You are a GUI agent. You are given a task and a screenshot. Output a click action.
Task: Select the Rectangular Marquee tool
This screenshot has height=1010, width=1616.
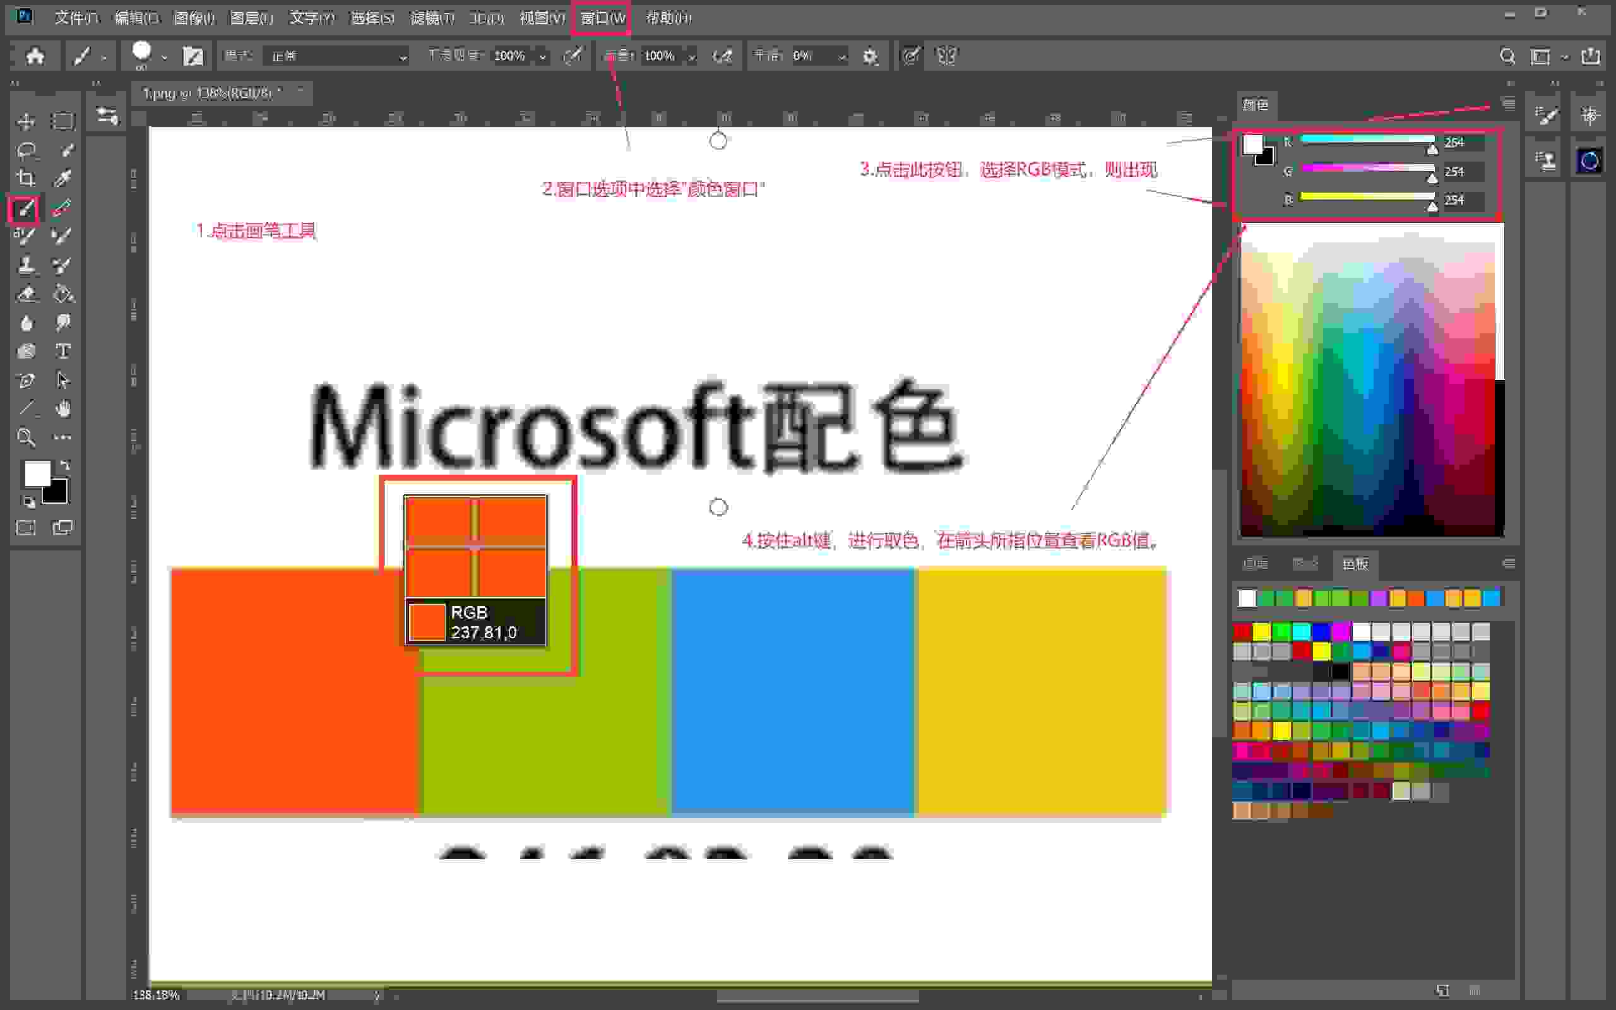[x=62, y=121]
